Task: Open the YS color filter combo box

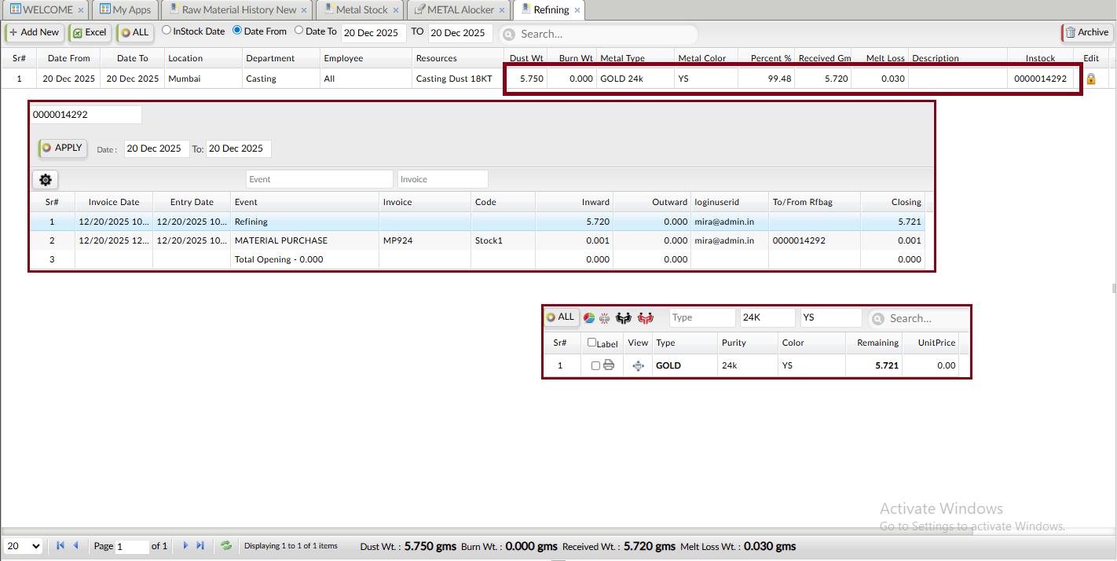Action: (830, 318)
